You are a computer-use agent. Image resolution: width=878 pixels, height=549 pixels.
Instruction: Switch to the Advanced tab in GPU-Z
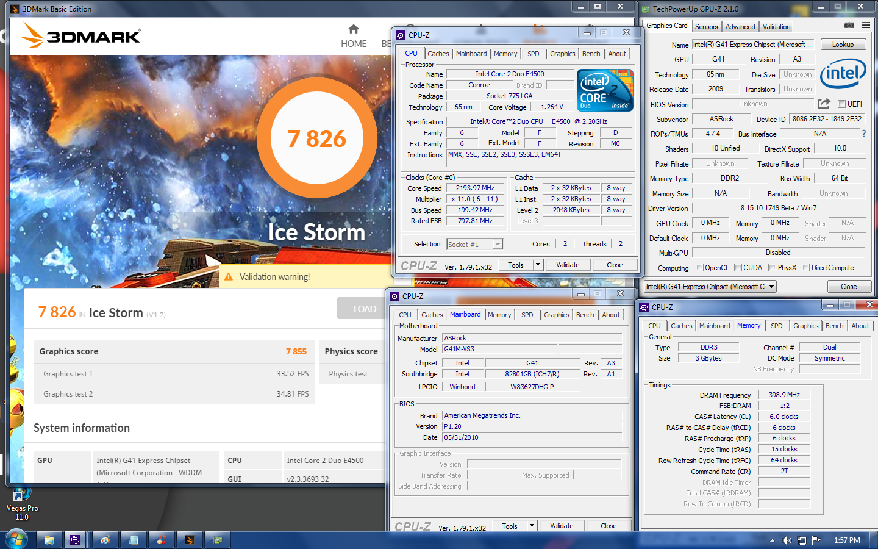tap(740, 27)
